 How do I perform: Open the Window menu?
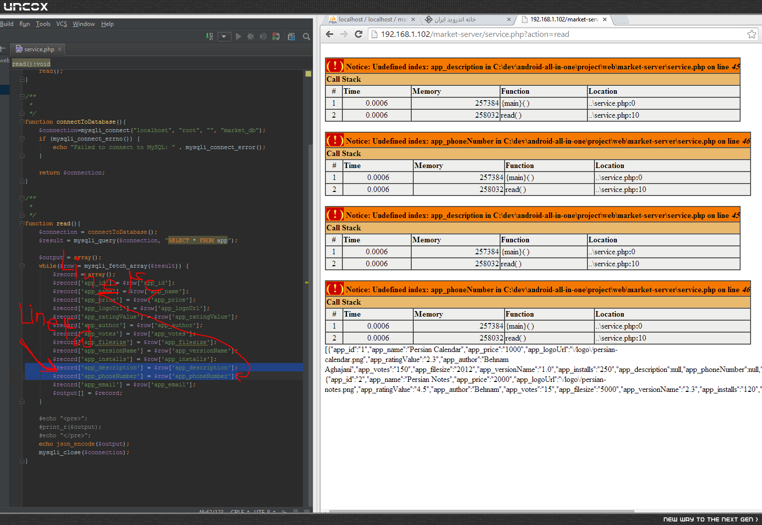tap(83, 24)
